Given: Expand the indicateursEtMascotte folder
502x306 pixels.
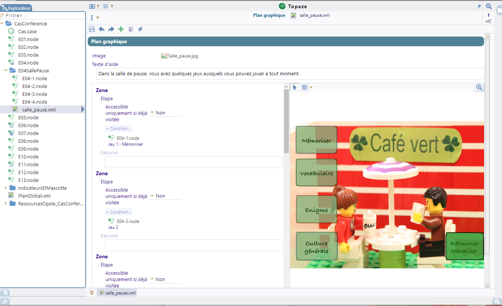Looking at the screenshot, I should (x=5, y=188).
